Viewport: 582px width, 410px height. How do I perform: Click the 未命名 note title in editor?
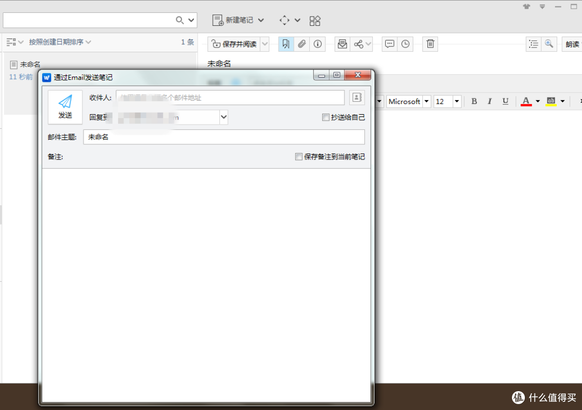(x=219, y=64)
